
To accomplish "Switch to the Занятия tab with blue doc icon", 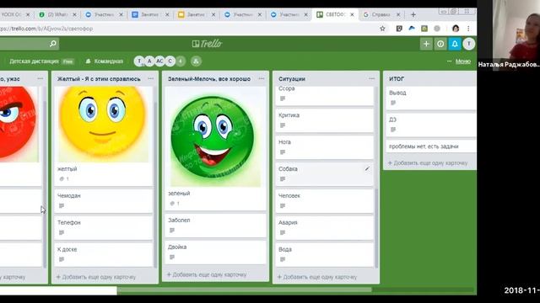I will (150, 14).
